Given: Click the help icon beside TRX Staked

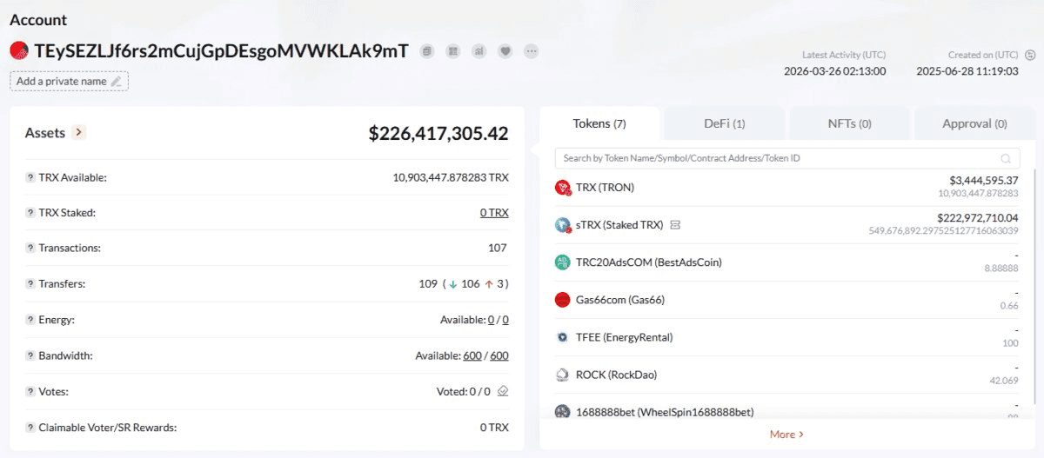Looking at the screenshot, I should point(30,213).
